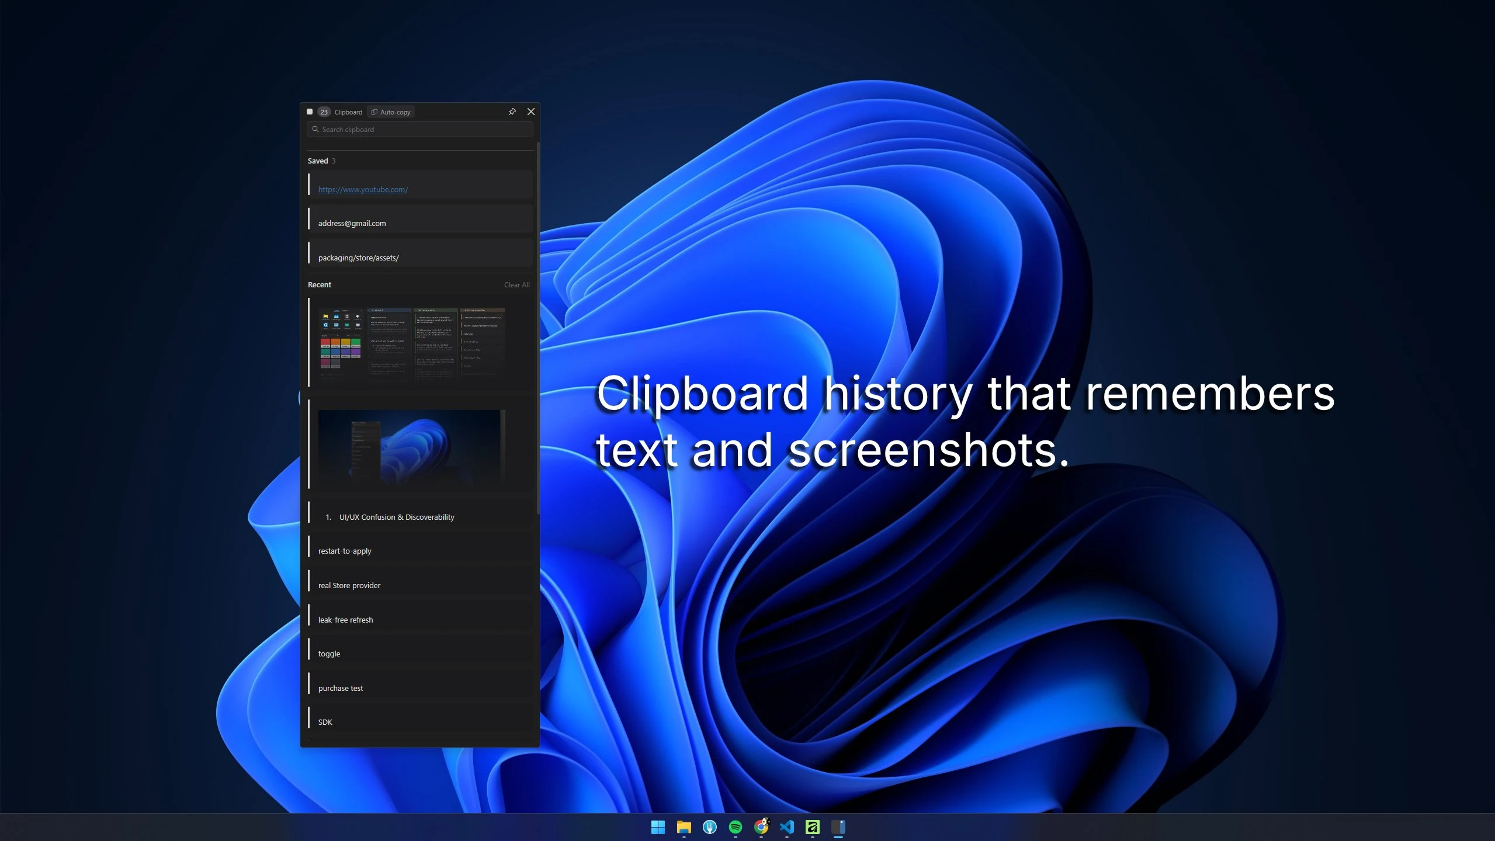Image resolution: width=1495 pixels, height=841 pixels.
Task: Close the clipboard panel
Action: pyautogui.click(x=530, y=112)
